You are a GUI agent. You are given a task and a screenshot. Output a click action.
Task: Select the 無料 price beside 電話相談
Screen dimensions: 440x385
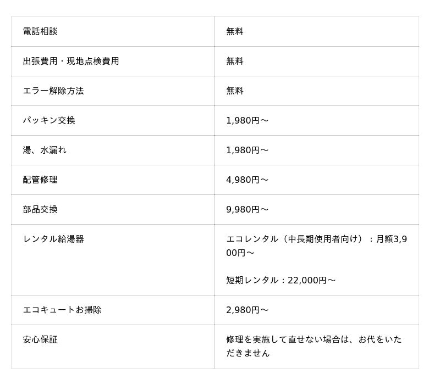click(235, 31)
